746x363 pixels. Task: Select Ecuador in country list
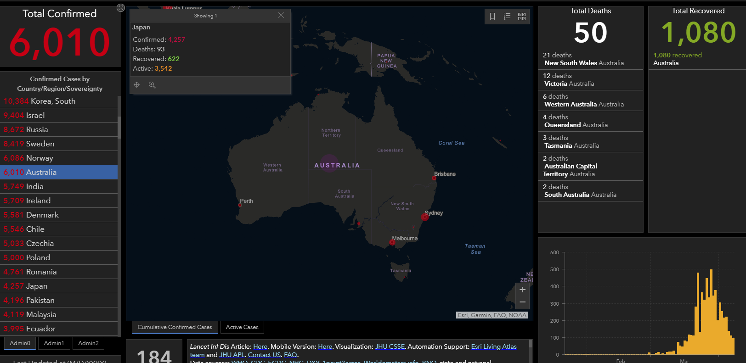[x=59, y=329]
